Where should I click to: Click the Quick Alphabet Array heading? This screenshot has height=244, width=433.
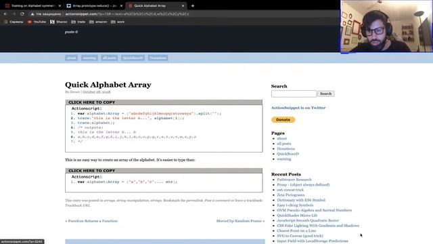pyautogui.click(x=108, y=85)
